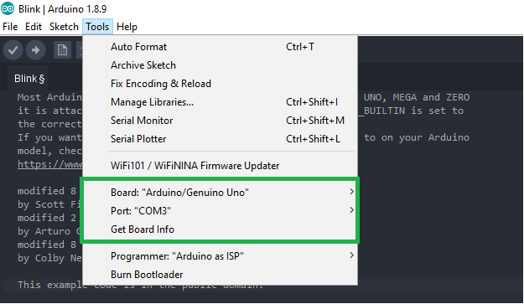Expand the Board "Arduino/Genuino Uno" submenu

220,193
